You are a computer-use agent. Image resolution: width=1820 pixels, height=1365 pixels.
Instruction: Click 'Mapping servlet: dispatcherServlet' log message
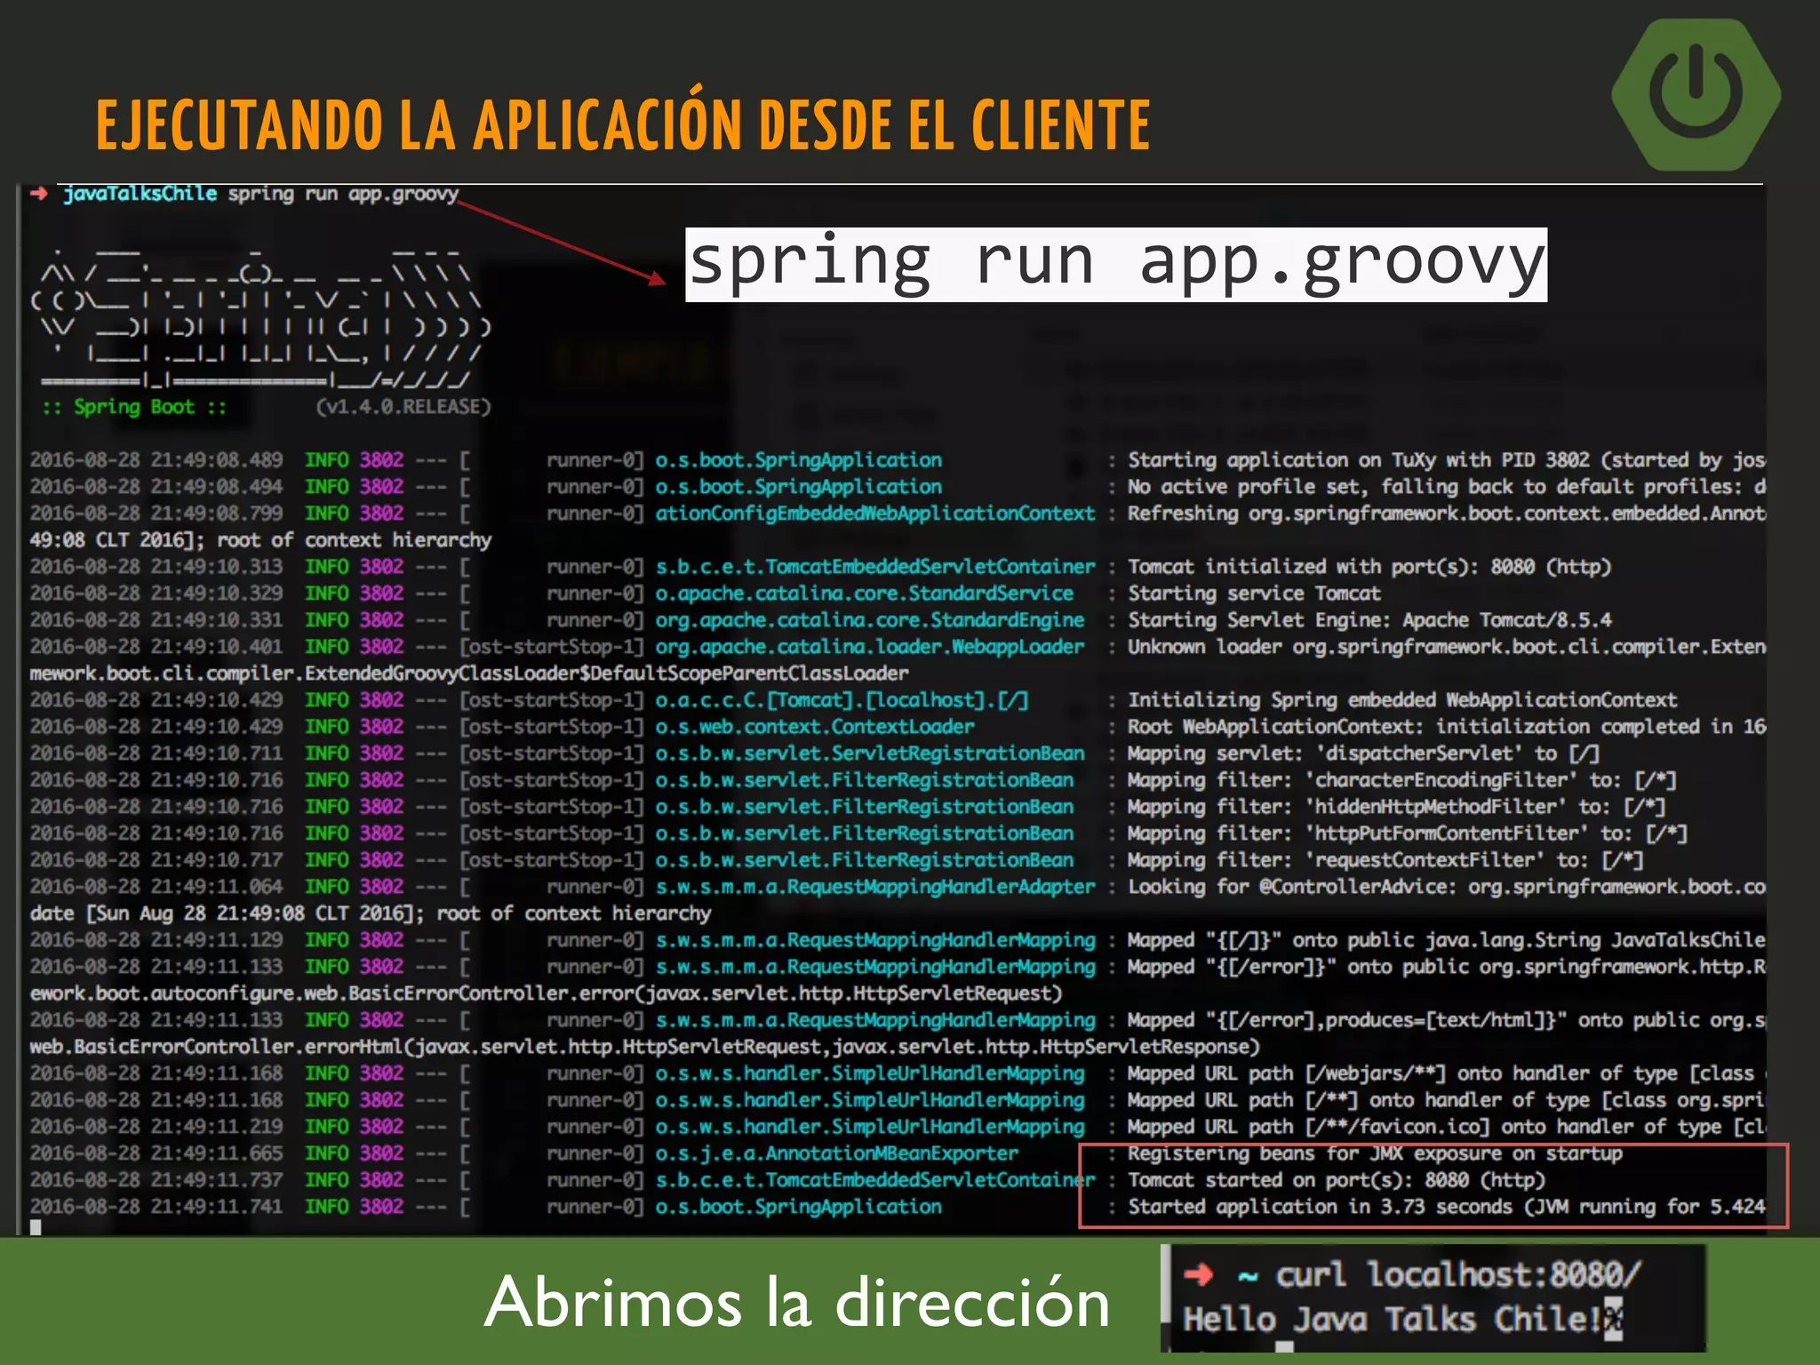point(1364,754)
